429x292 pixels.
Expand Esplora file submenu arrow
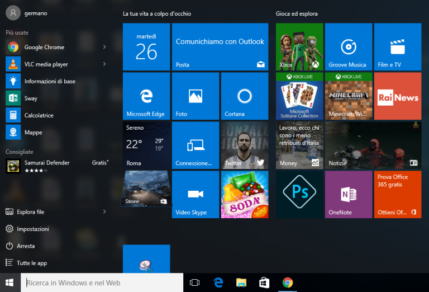tap(104, 212)
